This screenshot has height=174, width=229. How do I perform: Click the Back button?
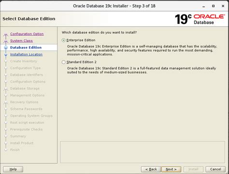151,169
